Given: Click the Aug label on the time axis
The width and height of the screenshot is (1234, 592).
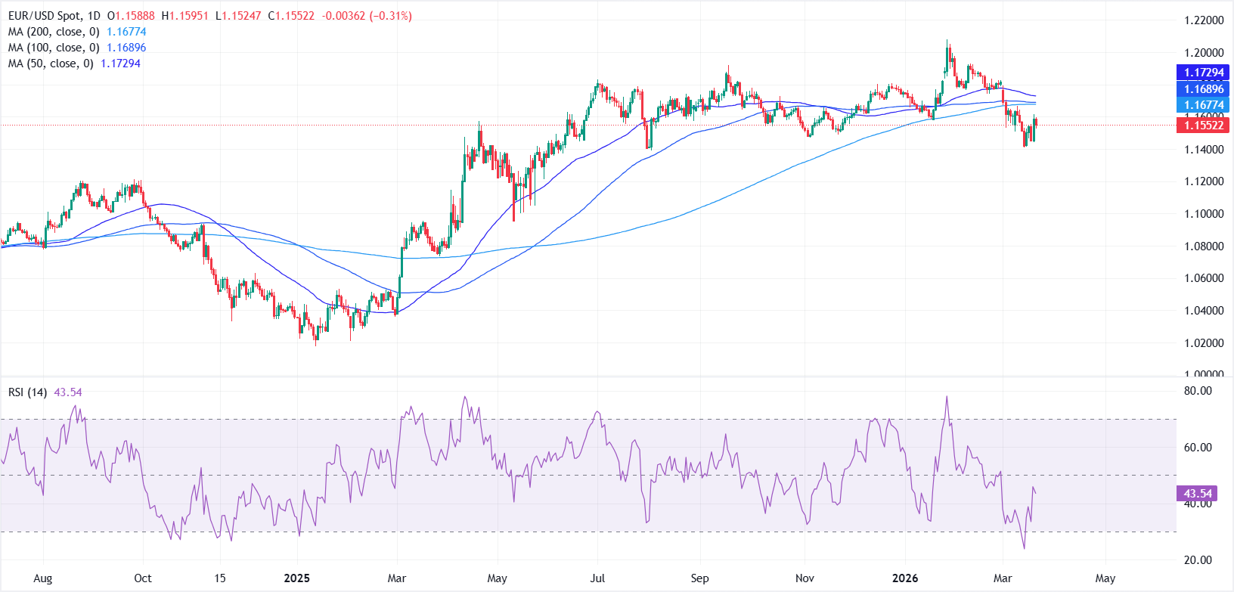Looking at the screenshot, I should (43, 578).
